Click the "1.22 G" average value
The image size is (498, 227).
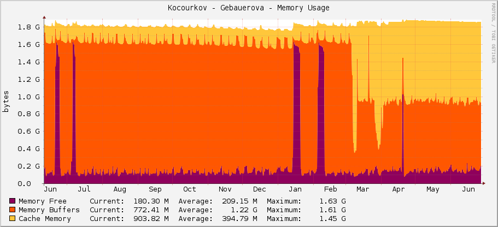pos(244,210)
